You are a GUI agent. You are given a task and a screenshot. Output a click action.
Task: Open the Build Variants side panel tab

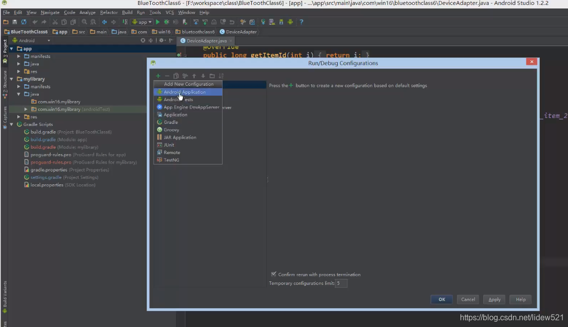[x=5, y=296]
